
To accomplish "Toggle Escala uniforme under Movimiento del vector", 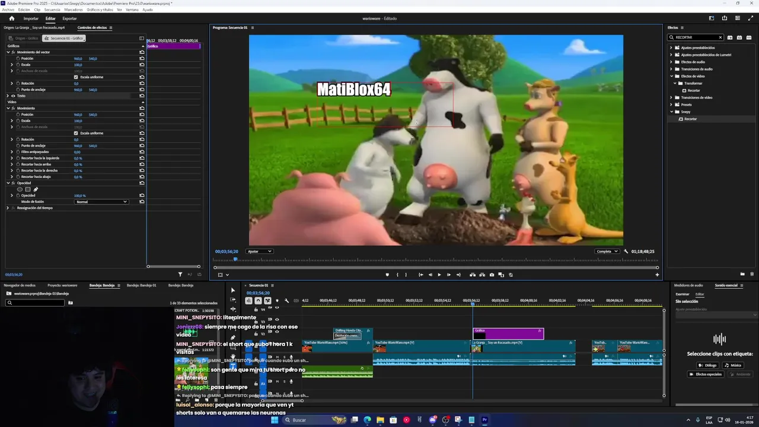I will 76,77.
